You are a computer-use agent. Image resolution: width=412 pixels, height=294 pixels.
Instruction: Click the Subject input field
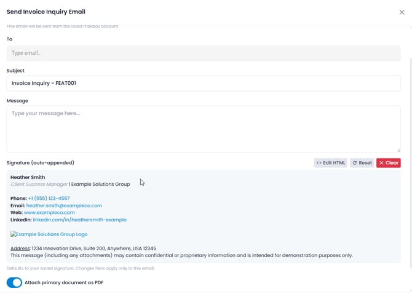click(203, 83)
